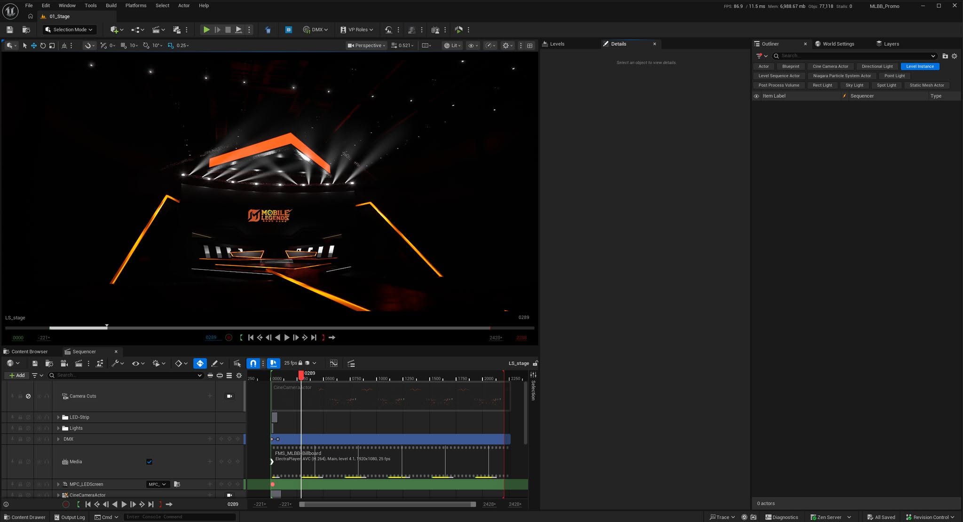This screenshot has width=963, height=522.
Task: Toggle Sequencer snapping magnet button
Action: pyautogui.click(x=253, y=363)
